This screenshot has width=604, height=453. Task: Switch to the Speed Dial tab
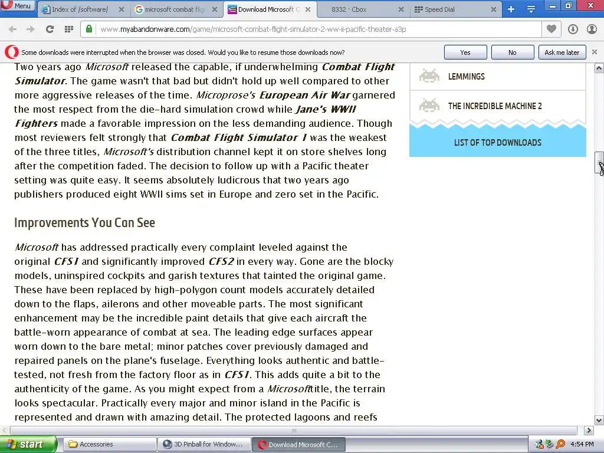tap(456, 9)
